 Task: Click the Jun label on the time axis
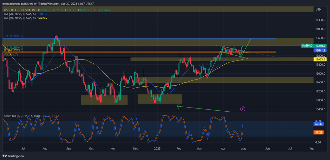coord(267,148)
